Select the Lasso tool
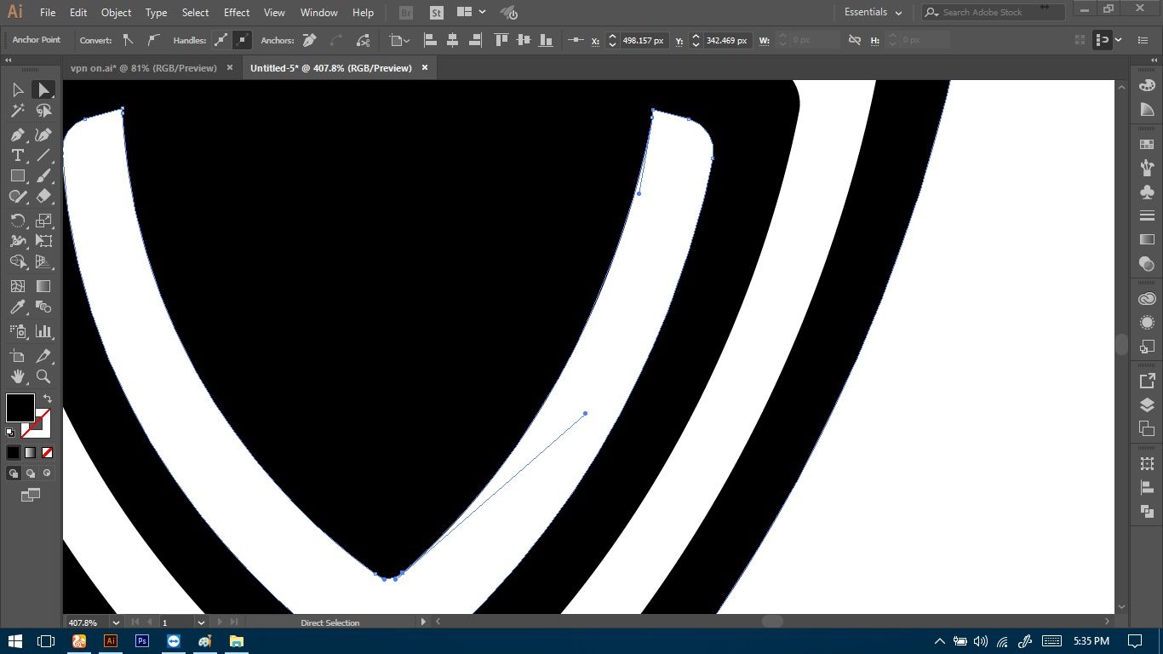1163x654 pixels. pos(43,111)
